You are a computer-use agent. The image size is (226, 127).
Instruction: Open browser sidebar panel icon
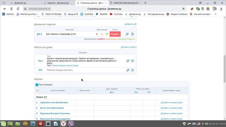coord(4,3)
